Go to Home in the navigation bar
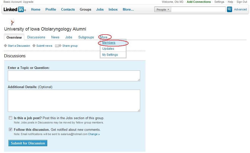The image size is (250, 153). pyautogui.click(x=36, y=9)
